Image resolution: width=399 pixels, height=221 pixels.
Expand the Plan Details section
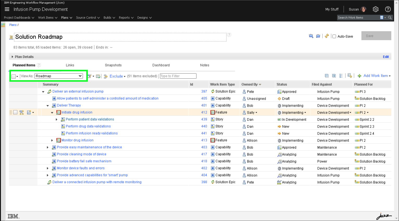12,57
